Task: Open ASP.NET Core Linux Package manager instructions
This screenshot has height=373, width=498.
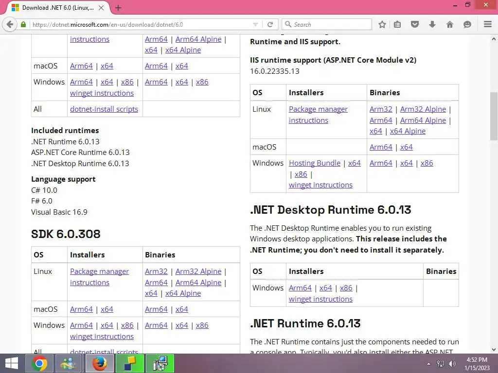Action: pyautogui.click(x=318, y=115)
